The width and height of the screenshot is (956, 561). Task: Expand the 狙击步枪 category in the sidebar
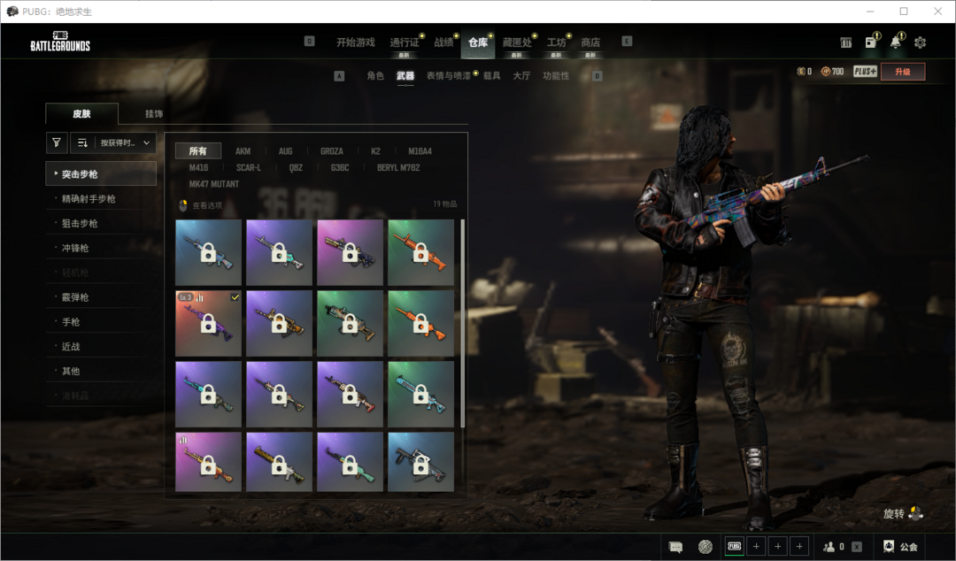pyautogui.click(x=80, y=224)
